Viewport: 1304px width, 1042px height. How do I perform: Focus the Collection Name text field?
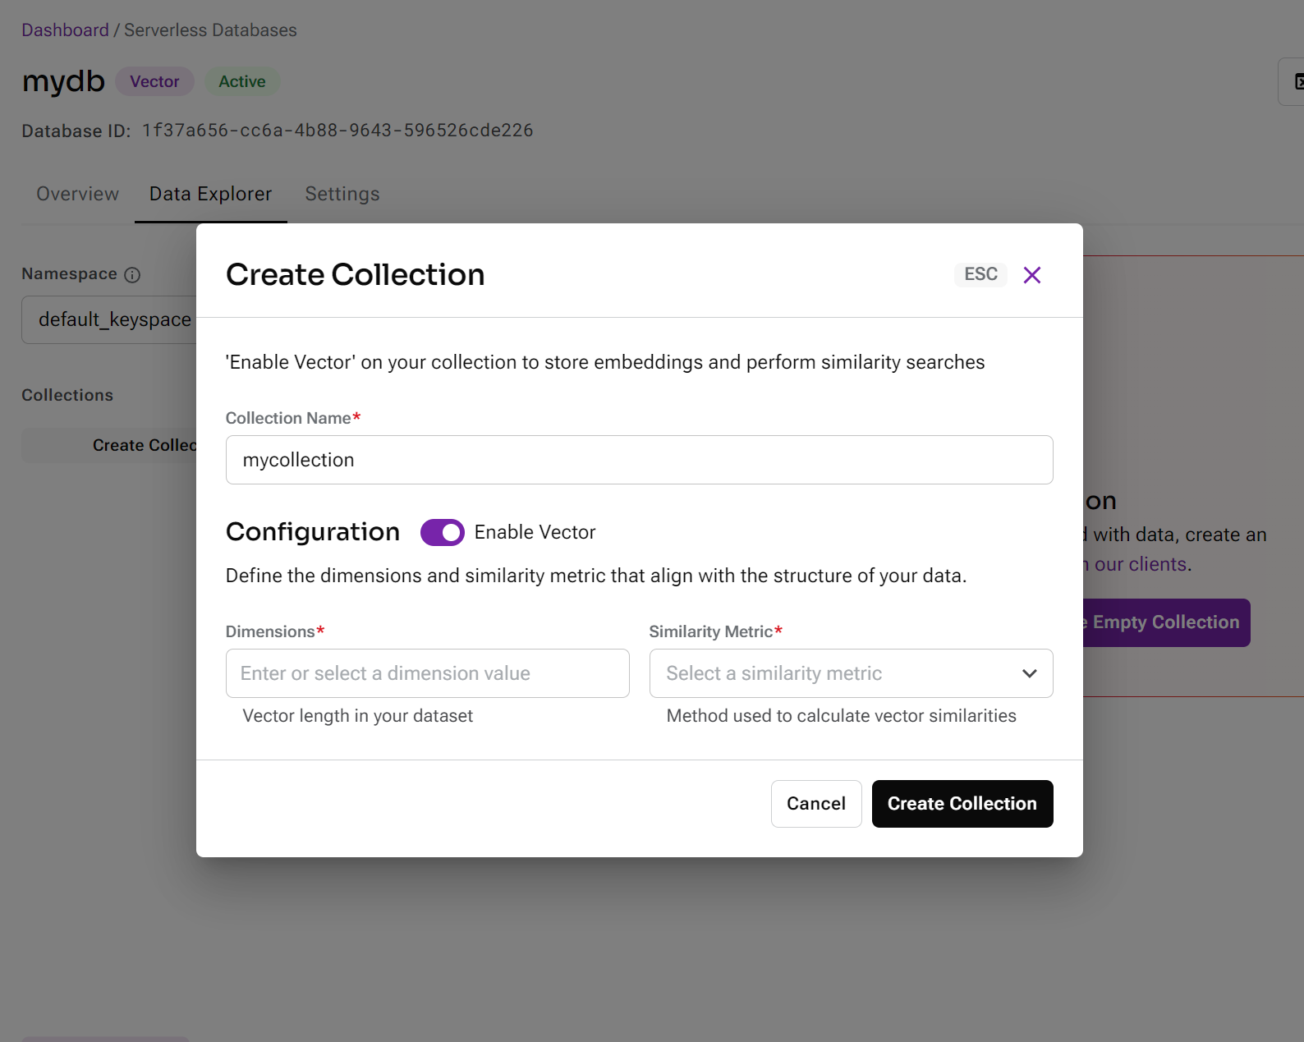click(x=639, y=460)
